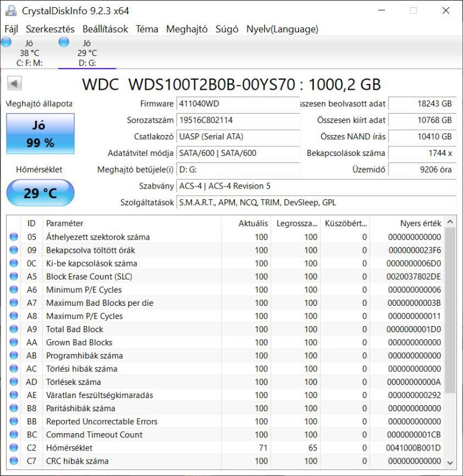The image size is (463, 476).
Task: Click the status icon of Total Bad Block
Action: coord(14,329)
